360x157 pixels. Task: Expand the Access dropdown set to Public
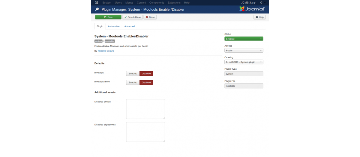[244, 51]
